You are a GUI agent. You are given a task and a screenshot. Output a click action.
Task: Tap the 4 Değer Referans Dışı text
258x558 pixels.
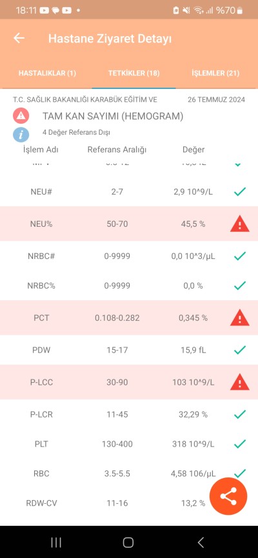(x=76, y=132)
